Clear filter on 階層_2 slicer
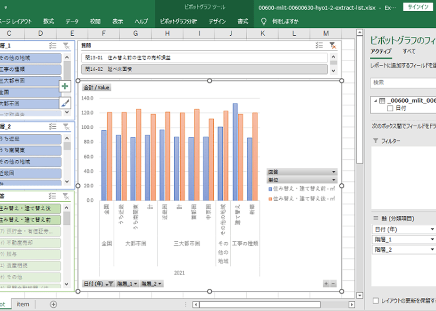The image size is (436, 311). coord(66,127)
